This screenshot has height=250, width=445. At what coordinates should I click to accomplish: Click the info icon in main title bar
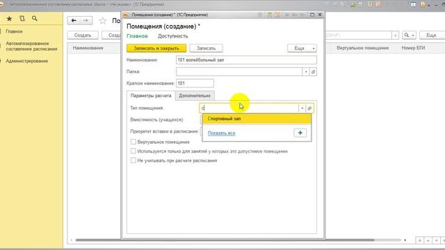[423, 5]
